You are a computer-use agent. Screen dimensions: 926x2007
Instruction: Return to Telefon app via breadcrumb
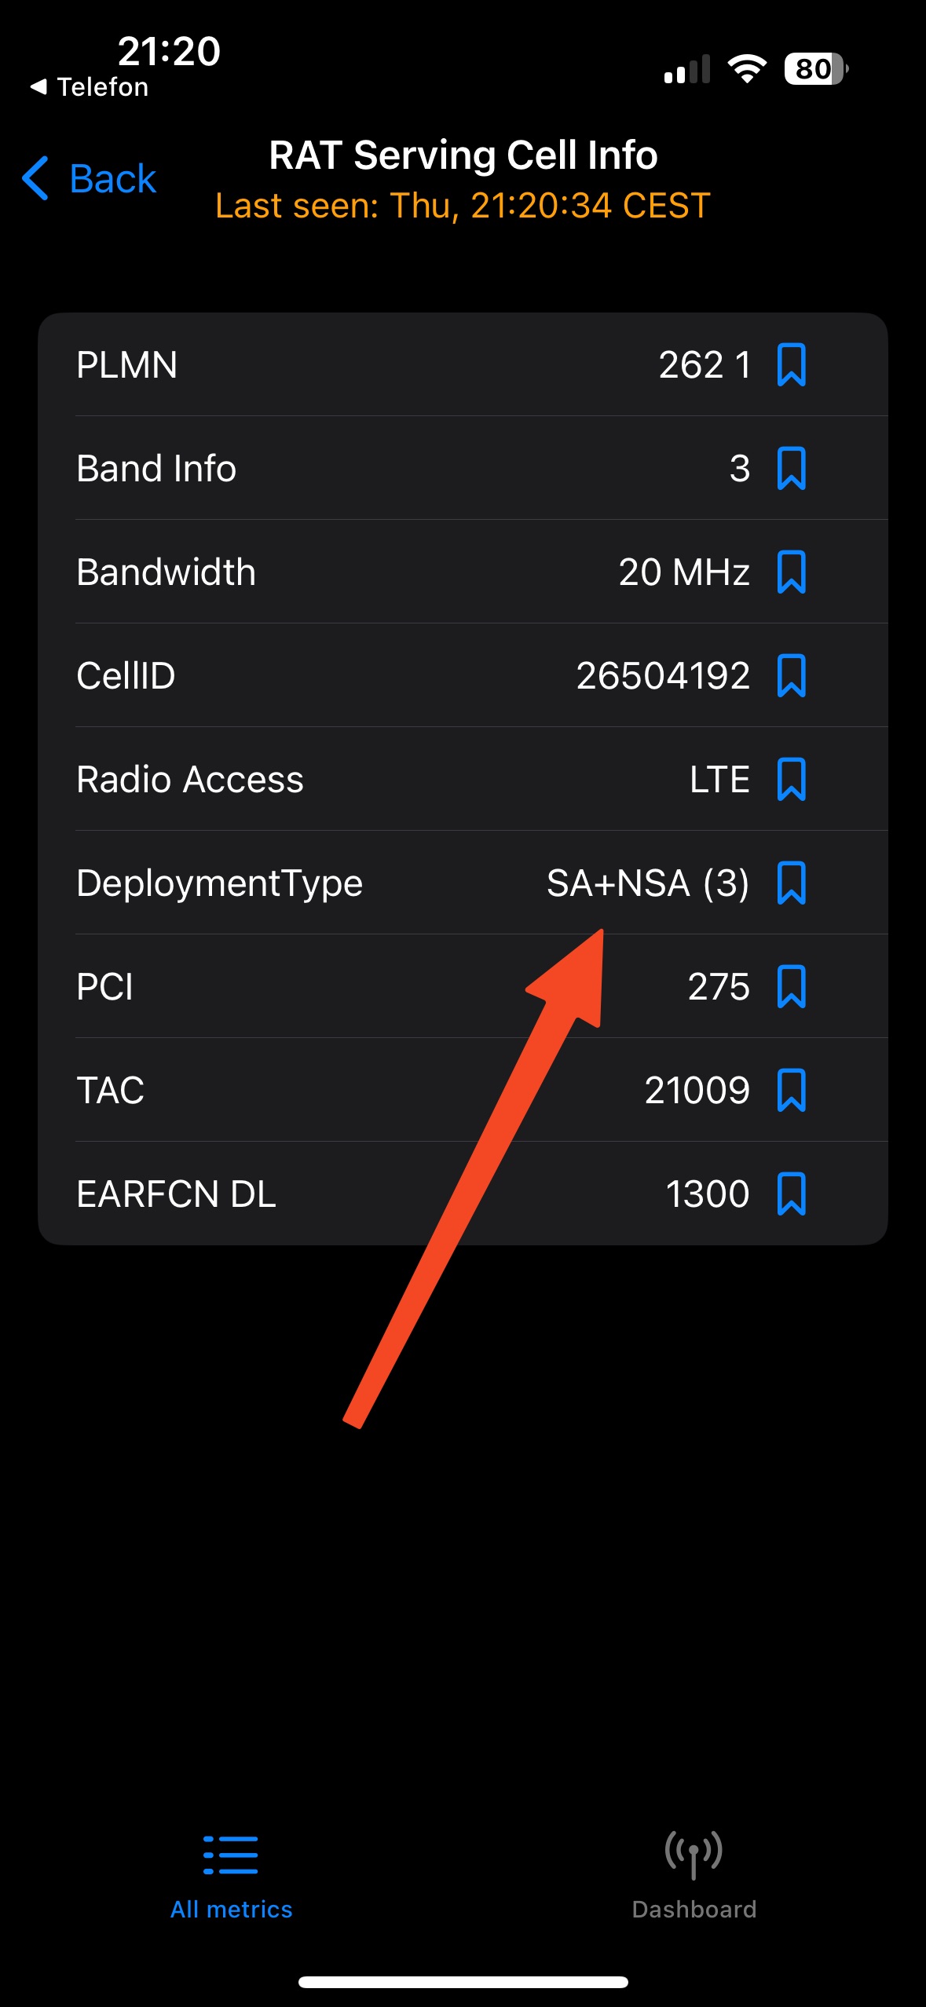(x=90, y=87)
